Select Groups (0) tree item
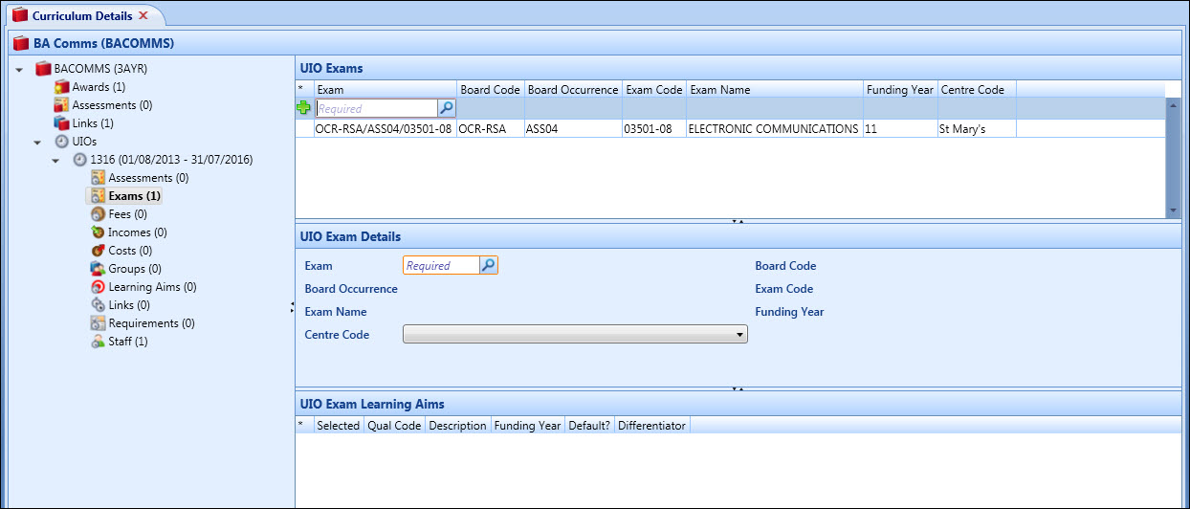Image resolution: width=1190 pixels, height=509 pixels. tap(135, 269)
